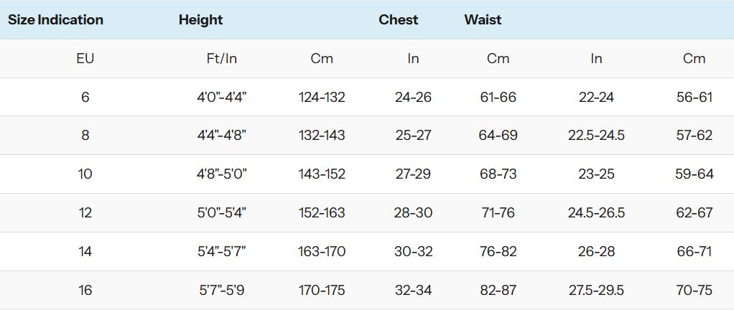This screenshot has height=310, width=734.
Task: Click the Ft/In unit subheader
Action: click(222, 58)
